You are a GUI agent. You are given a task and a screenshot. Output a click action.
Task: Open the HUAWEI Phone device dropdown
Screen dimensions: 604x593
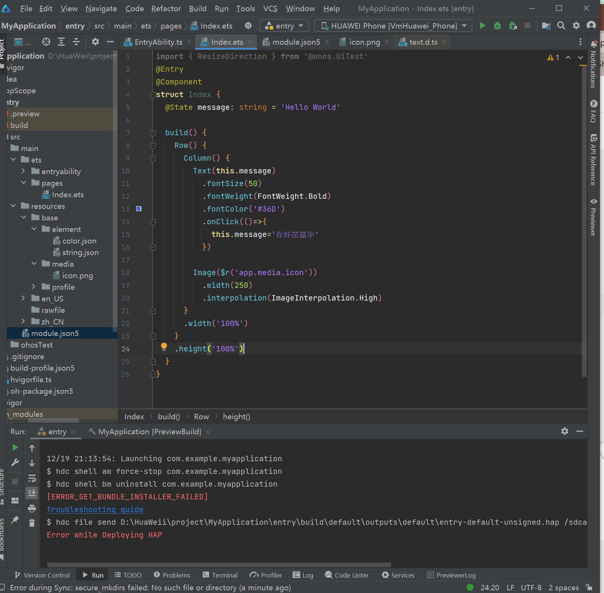coord(393,25)
